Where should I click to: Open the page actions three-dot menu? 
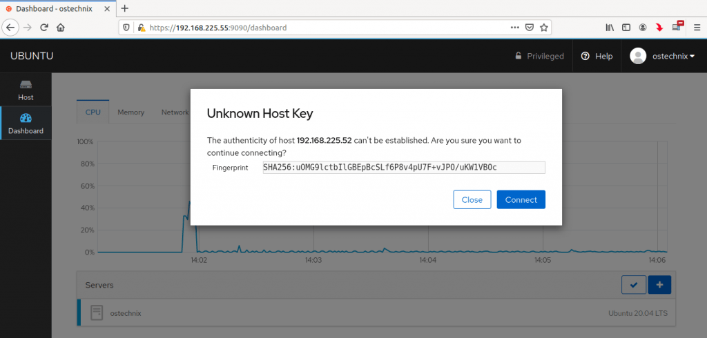(514, 28)
